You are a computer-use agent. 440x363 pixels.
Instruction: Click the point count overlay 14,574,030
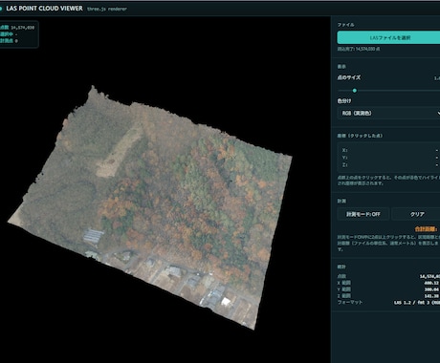click(22, 28)
